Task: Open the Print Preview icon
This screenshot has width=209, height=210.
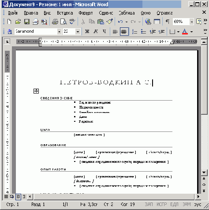Action: (63, 22)
